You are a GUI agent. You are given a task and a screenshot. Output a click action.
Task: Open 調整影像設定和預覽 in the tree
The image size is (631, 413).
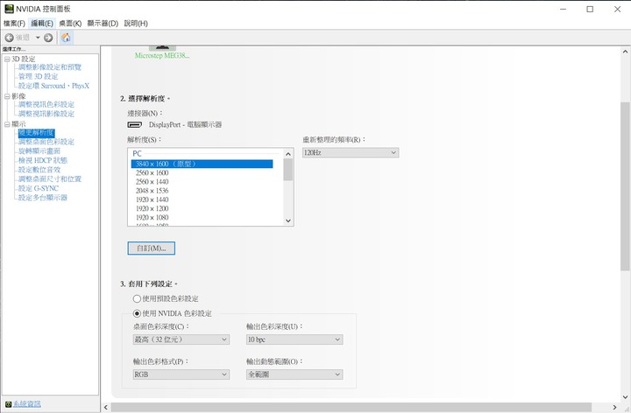(x=50, y=67)
